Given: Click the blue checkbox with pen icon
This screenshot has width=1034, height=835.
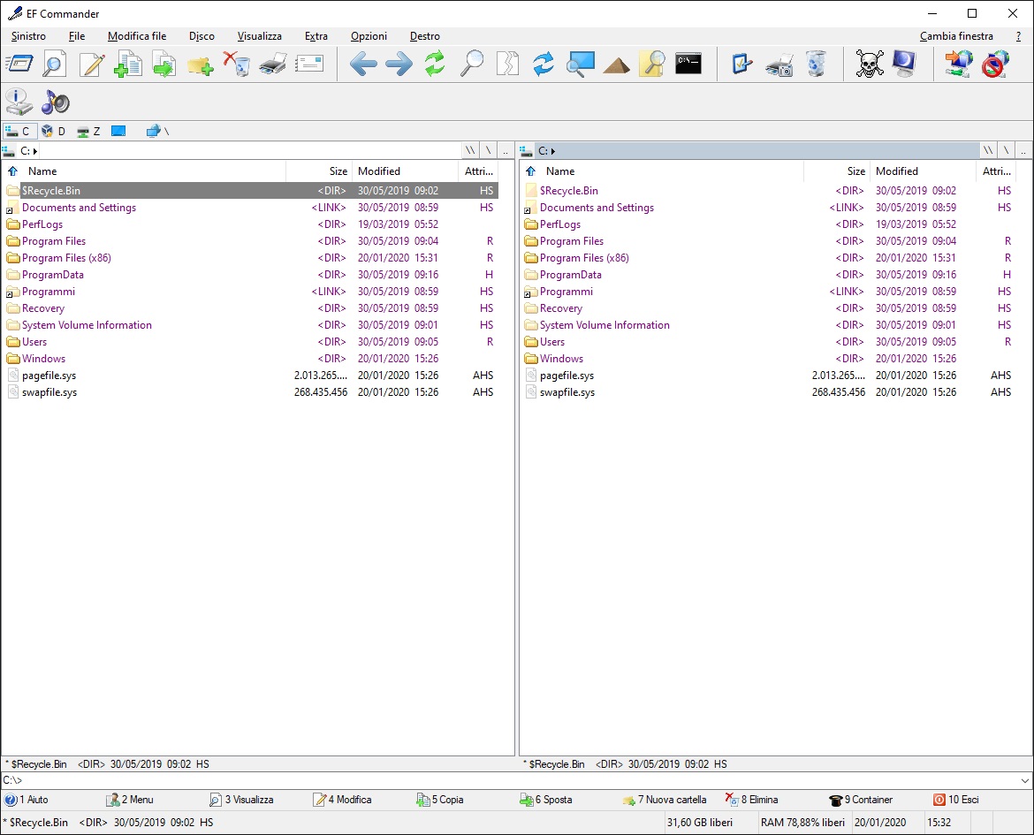Looking at the screenshot, I should tap(742, 64).
